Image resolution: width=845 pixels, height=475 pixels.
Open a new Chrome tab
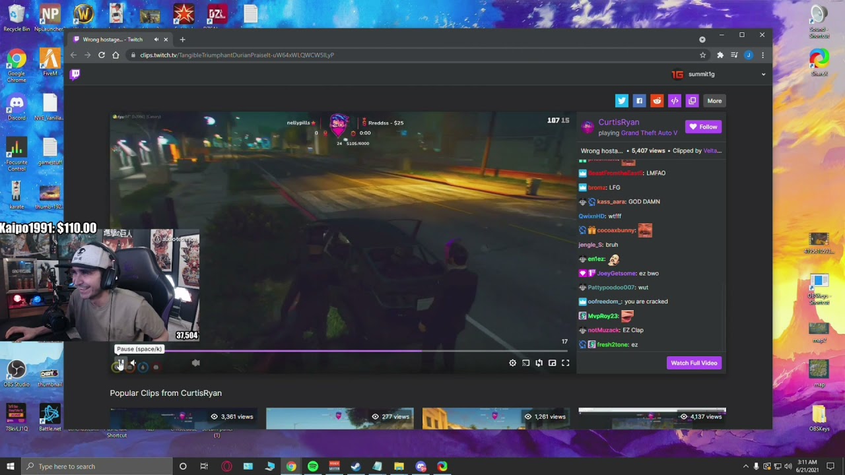182,40
